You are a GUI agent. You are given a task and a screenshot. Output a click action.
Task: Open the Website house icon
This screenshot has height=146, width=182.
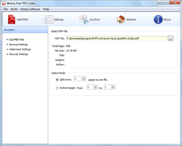pos(120,19)
